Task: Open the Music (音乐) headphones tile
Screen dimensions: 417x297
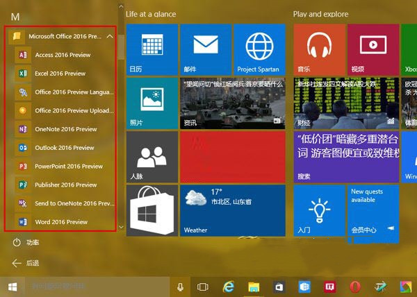Action: pos(320,50)
